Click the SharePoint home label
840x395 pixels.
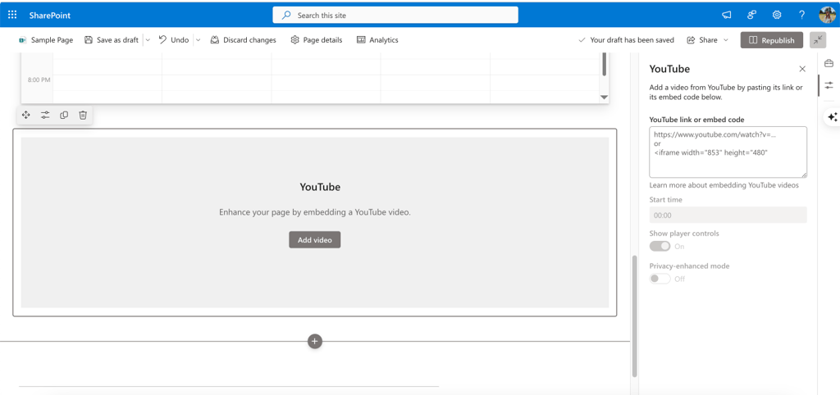(50, 16)
